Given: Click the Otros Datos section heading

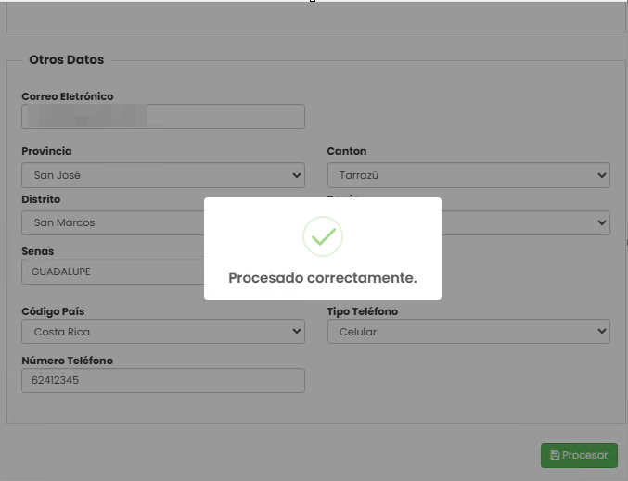Looking at the screenshot, I should tap(67, 59).
